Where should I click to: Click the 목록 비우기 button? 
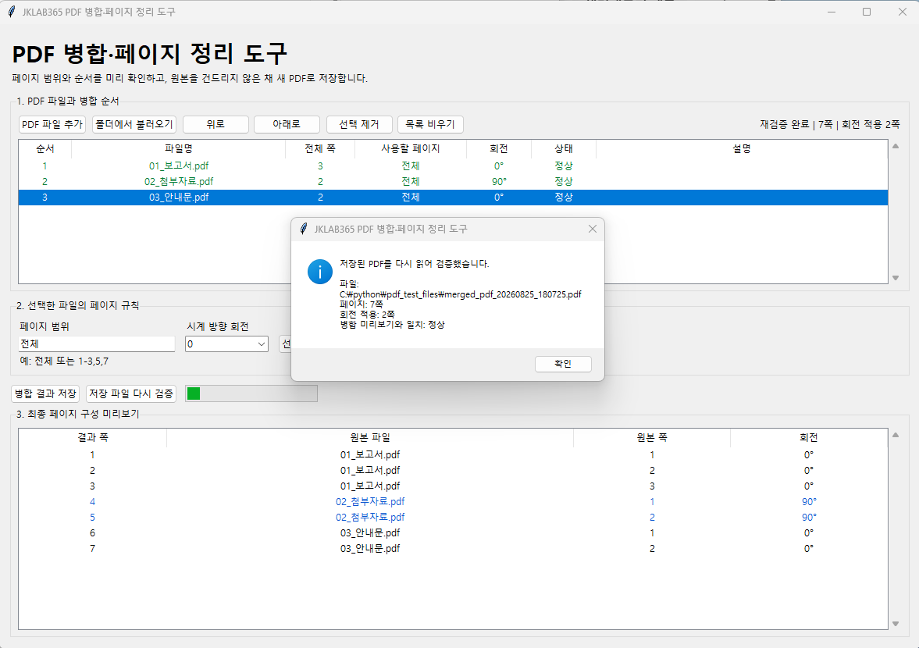[x=430, y=124]
